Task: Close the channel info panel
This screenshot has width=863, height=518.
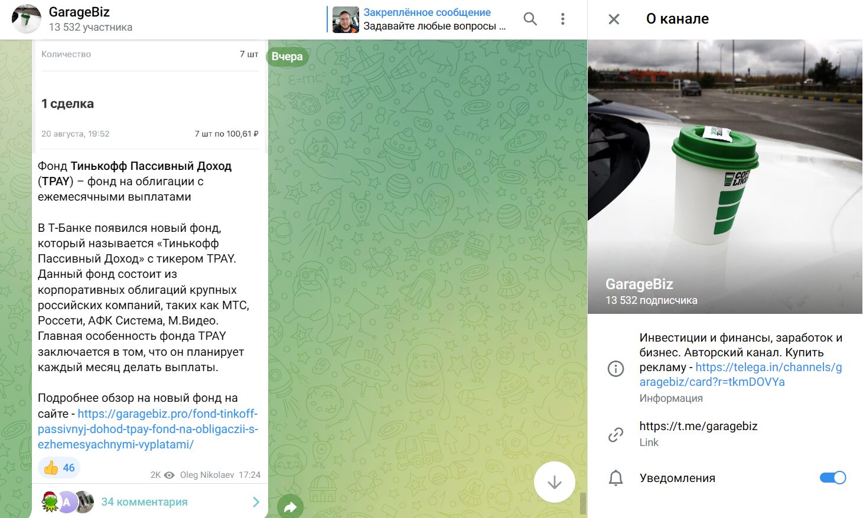Action: pyautogui.click(x=614, y=19)
